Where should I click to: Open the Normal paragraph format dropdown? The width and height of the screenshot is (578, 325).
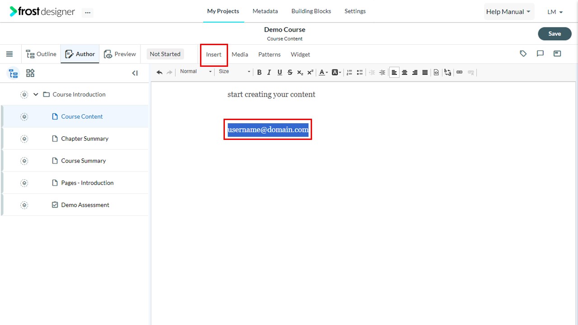click(x=196, y=72)
